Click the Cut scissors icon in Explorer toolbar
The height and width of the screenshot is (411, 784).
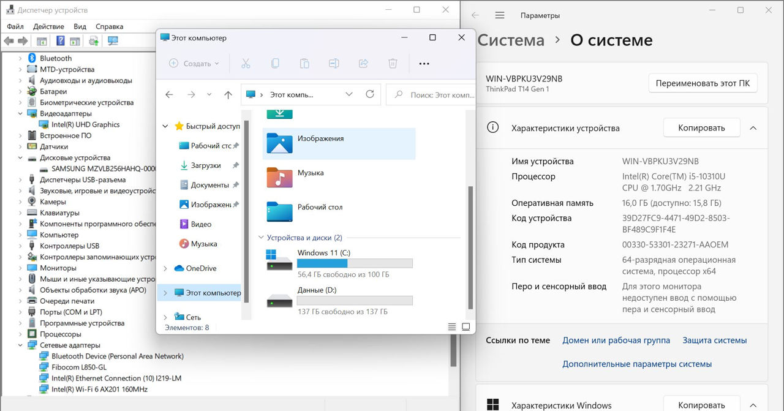(x=246, y=63)
